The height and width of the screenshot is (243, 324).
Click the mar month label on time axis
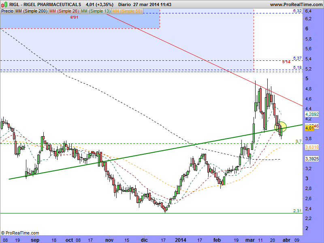pyautogui.click(x=250, y=240)
